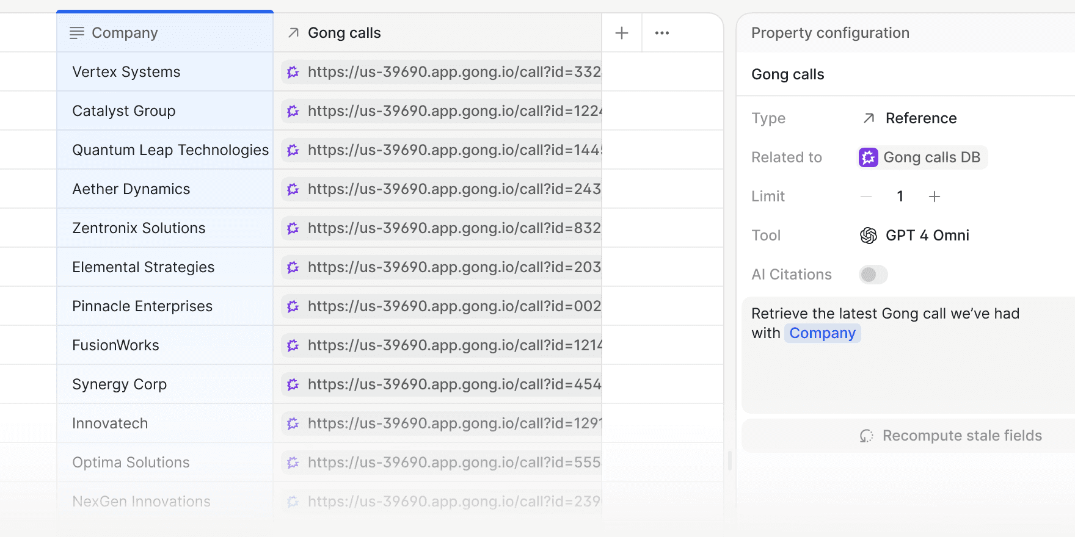Click the Gong icon in Vertex Systems row

[x=293, y=72]
